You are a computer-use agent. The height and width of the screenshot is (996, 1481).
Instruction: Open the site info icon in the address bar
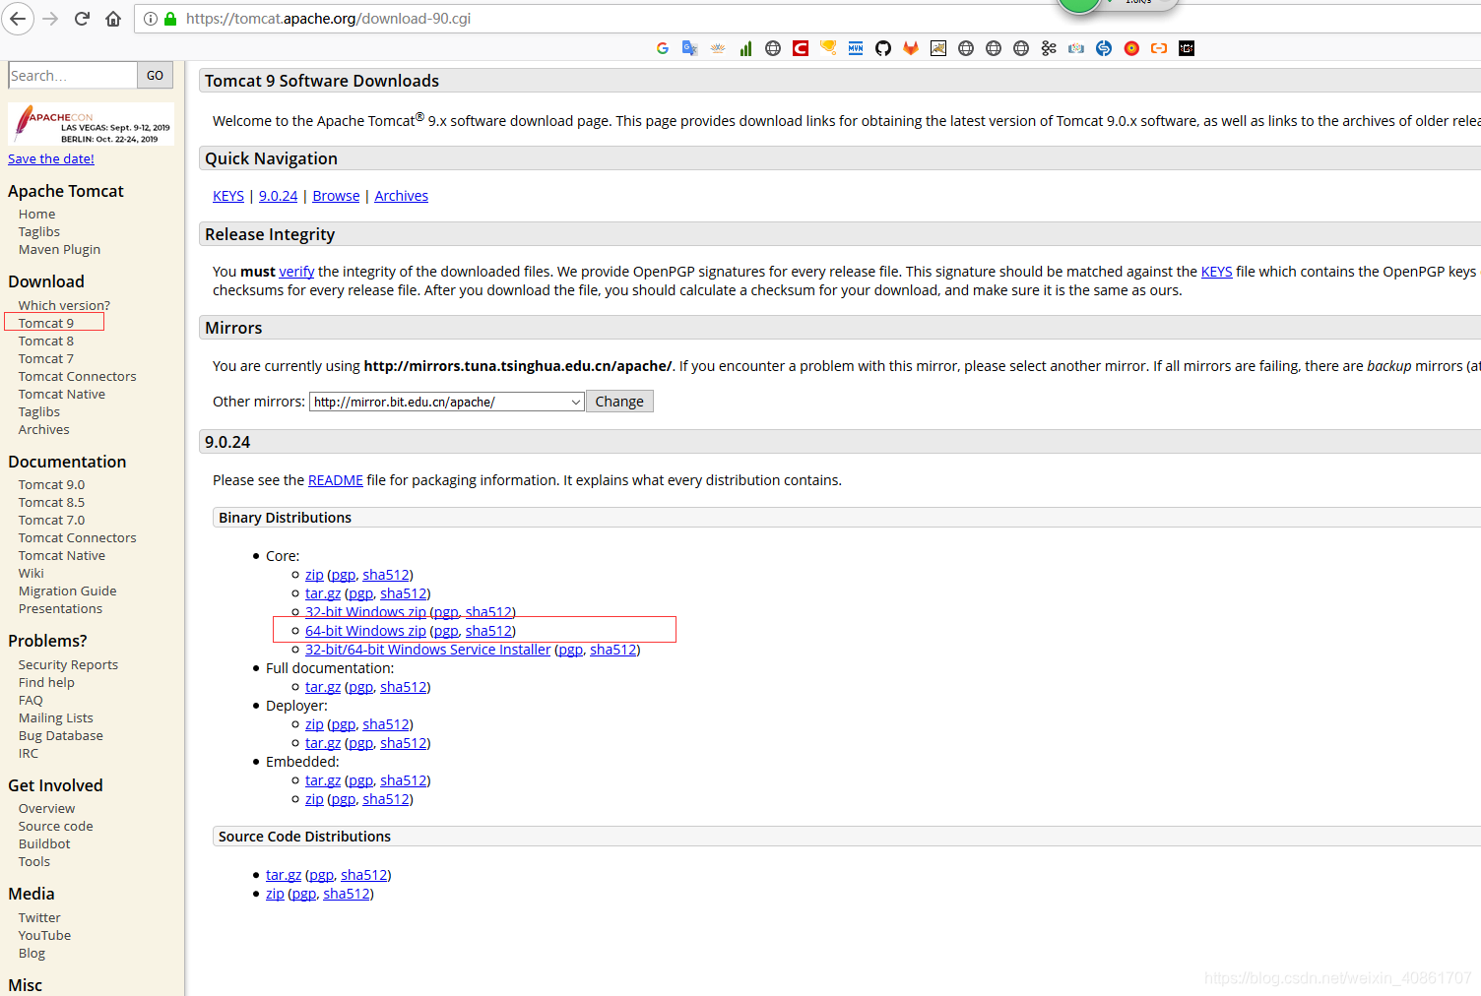coord(151,19)
